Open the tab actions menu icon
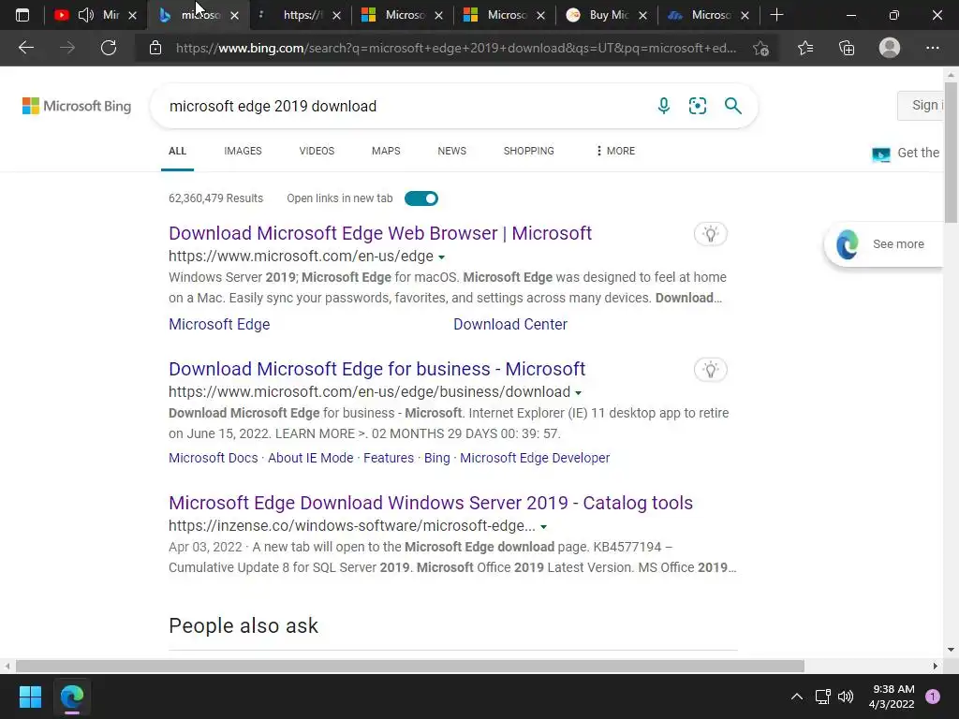959x719 pixels. point(22,15)
